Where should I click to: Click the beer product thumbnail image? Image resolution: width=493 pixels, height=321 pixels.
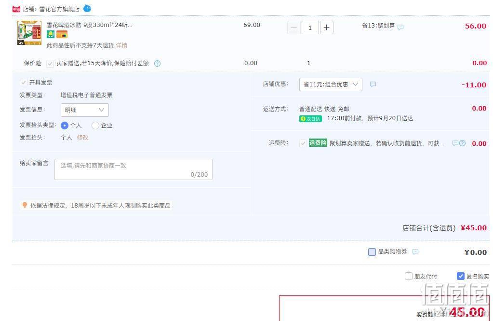pyautogui.click(x=29, y=33)
